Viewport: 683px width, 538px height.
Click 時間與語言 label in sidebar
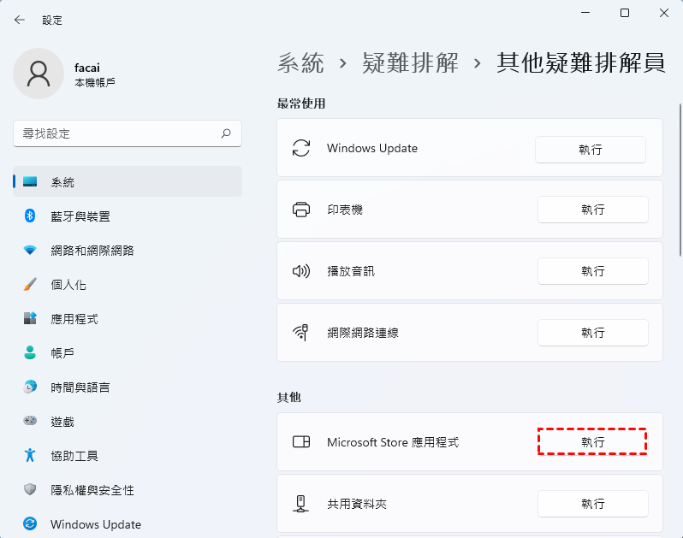pyautogui.click(x=80, y=387)
